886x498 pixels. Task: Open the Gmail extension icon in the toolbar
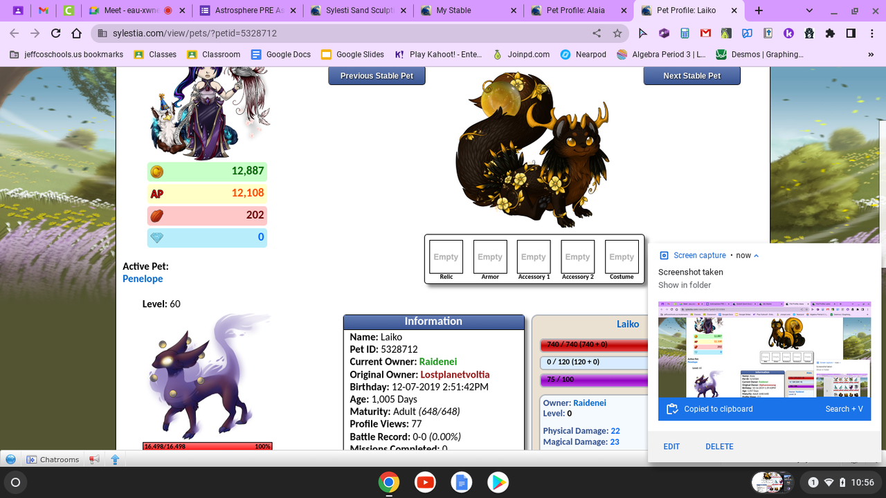click(705, 33)
